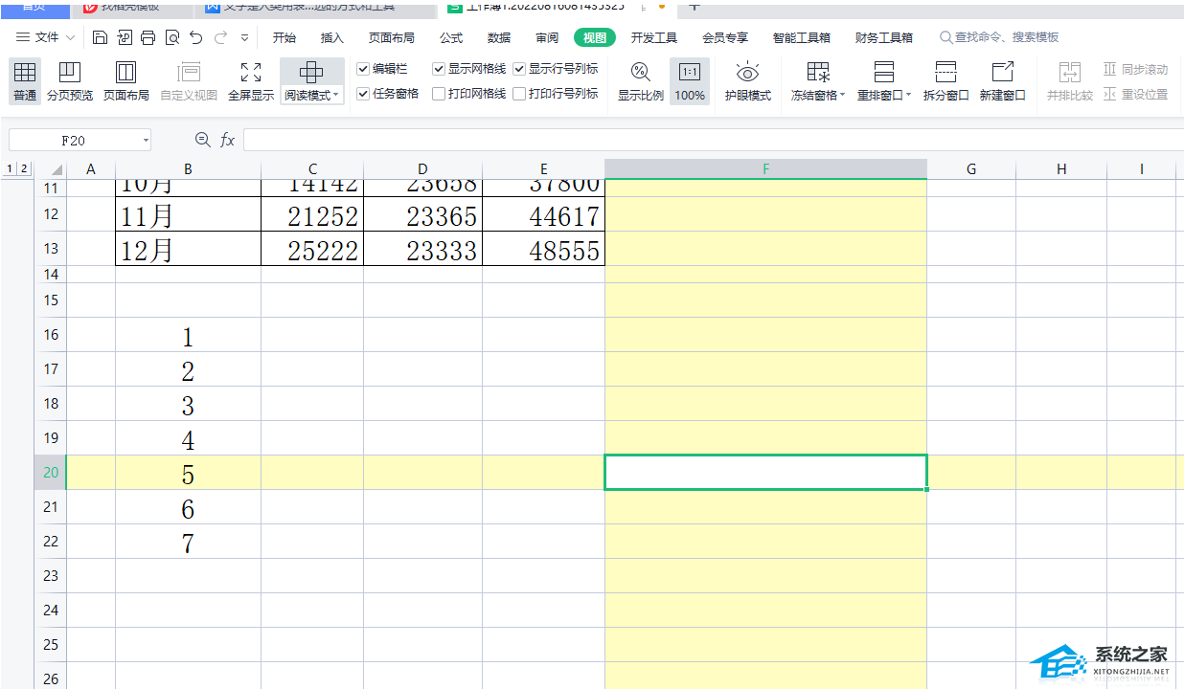Open a 新建窗口 new window

1002,81
